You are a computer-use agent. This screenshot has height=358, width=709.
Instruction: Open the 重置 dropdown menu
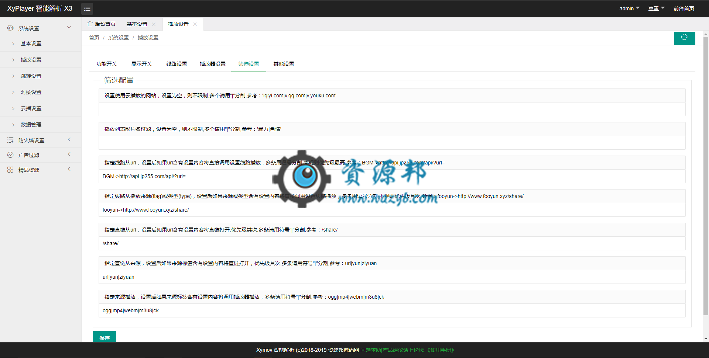(656, 8)
